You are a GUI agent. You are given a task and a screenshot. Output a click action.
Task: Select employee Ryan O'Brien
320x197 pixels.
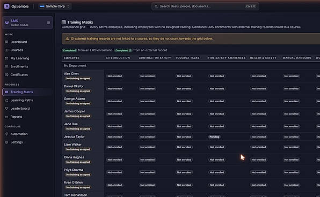73,183
